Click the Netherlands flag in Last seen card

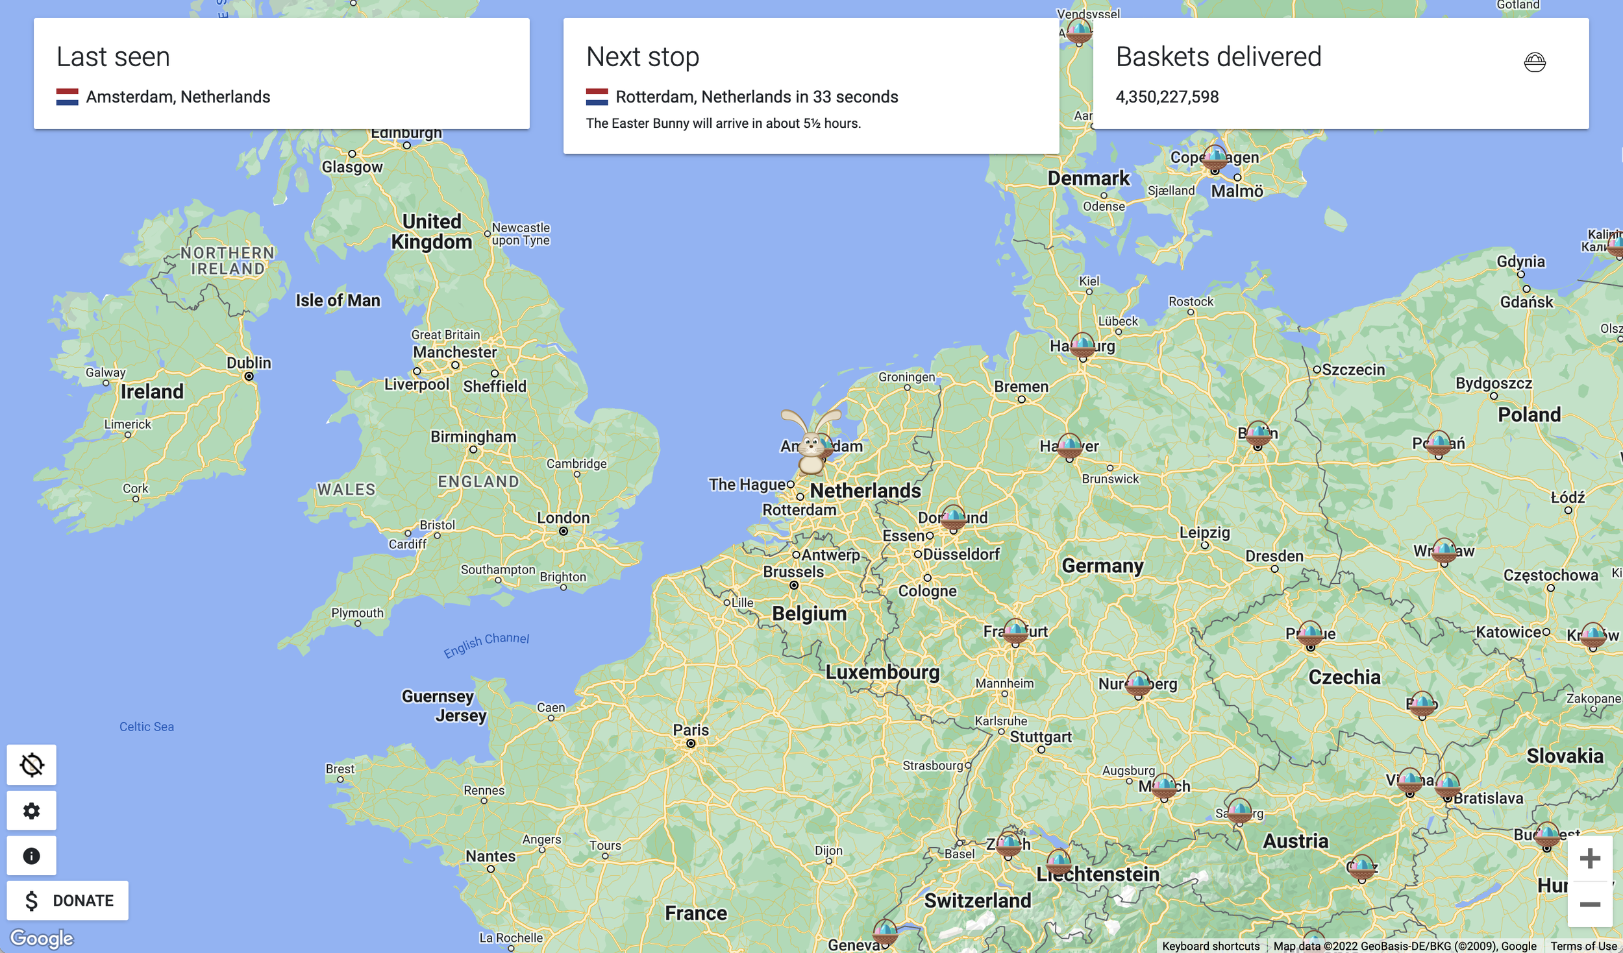click(68, 97)
